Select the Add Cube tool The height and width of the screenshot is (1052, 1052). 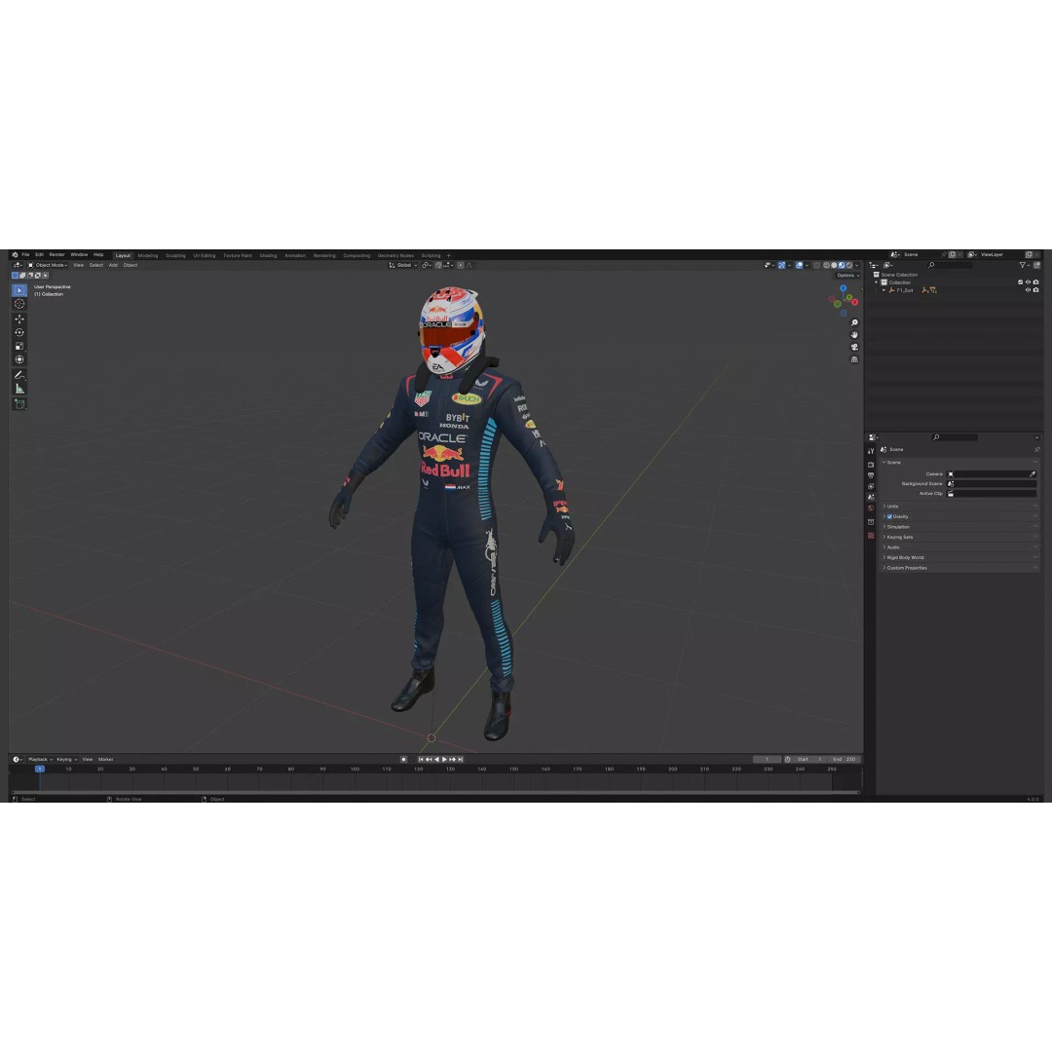19,404
